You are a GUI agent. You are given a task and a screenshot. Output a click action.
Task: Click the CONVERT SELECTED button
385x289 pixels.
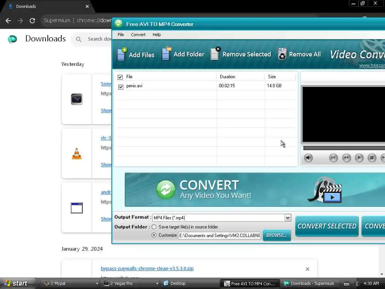(327, 226)
